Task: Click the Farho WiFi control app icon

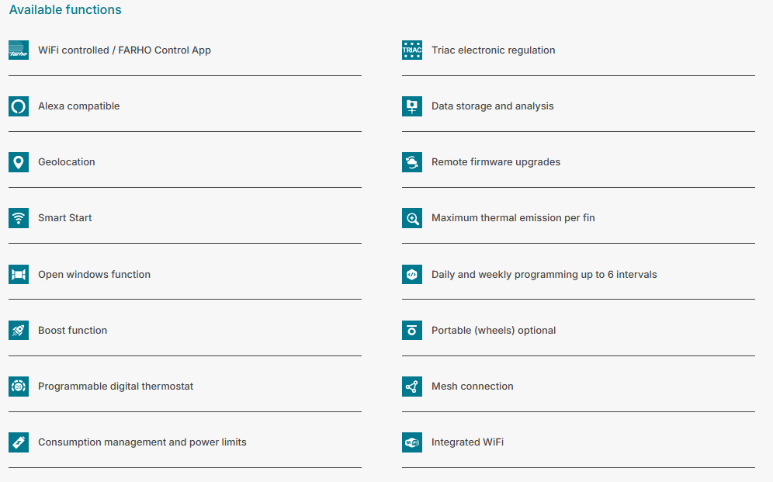Action: [19, 50]
